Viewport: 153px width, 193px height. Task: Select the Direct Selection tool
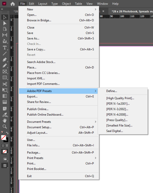click(x=5, y=23)
